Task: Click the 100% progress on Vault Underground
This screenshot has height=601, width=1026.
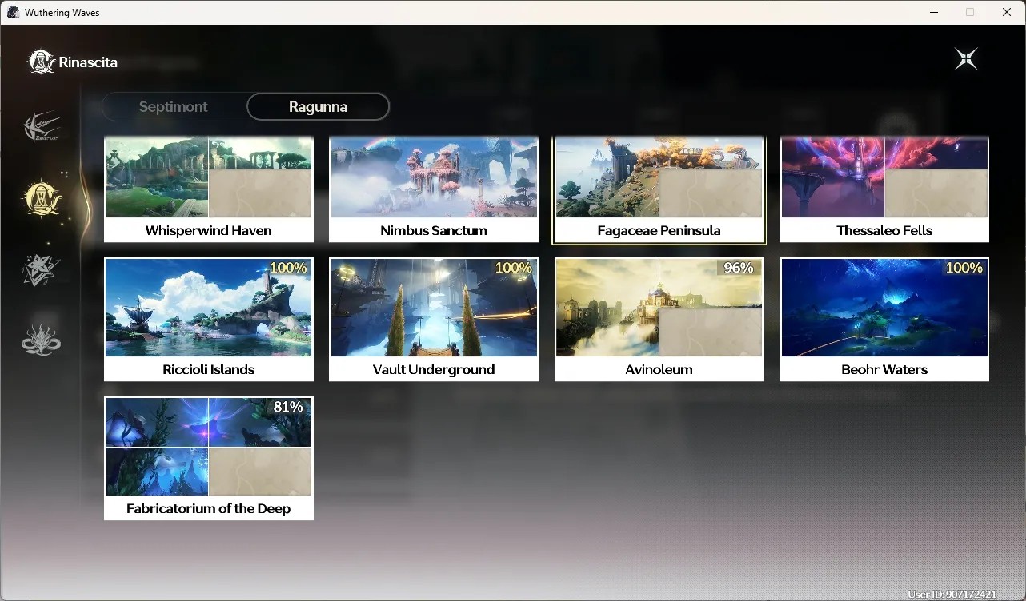Action: [514, 268]
